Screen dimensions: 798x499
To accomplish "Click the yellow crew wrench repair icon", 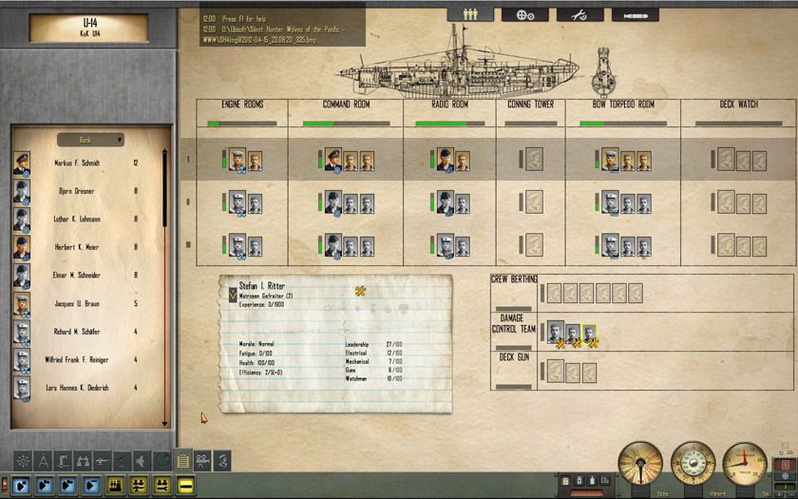I will [x=162, y=486].
